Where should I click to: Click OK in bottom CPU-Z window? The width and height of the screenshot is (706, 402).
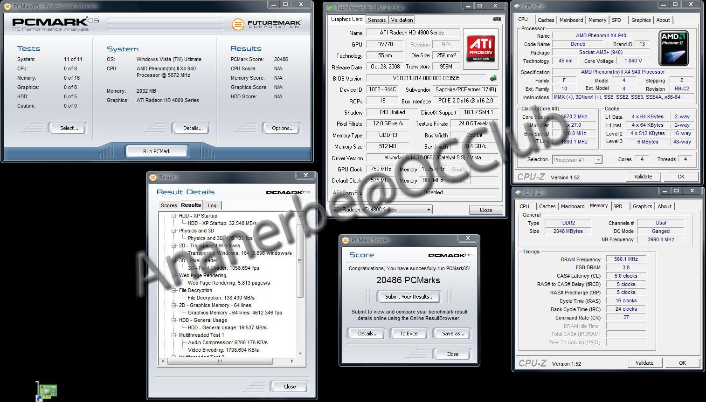[682, 363]
